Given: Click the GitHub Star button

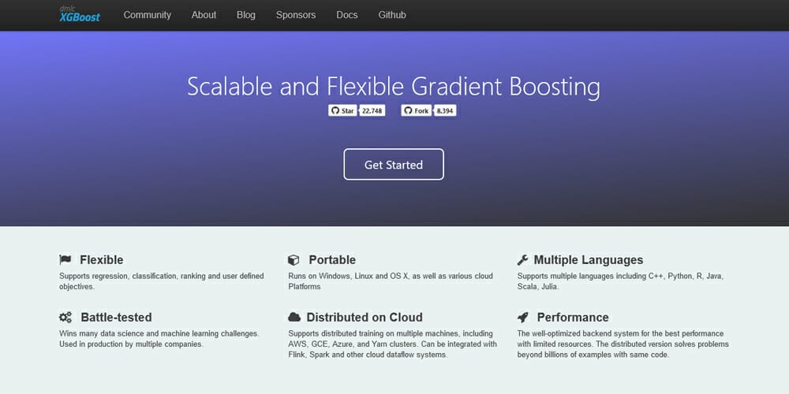Looking at the screenshot, I should pyautogui.click(x=342, y=110).
